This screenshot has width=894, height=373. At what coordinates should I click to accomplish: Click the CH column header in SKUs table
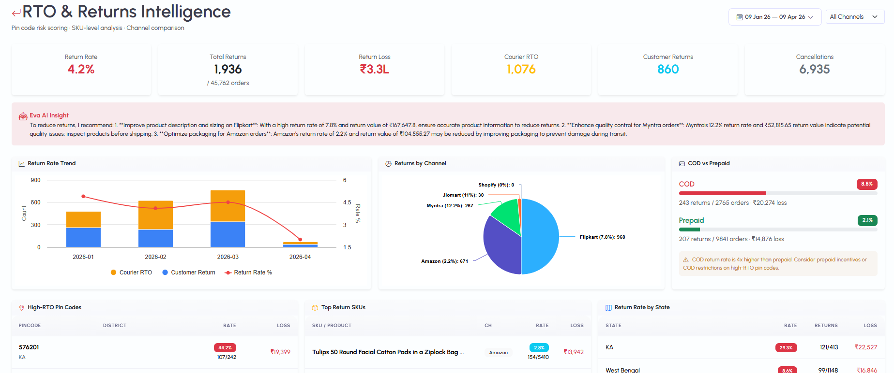pyautogui.click(x=488, y=326)
